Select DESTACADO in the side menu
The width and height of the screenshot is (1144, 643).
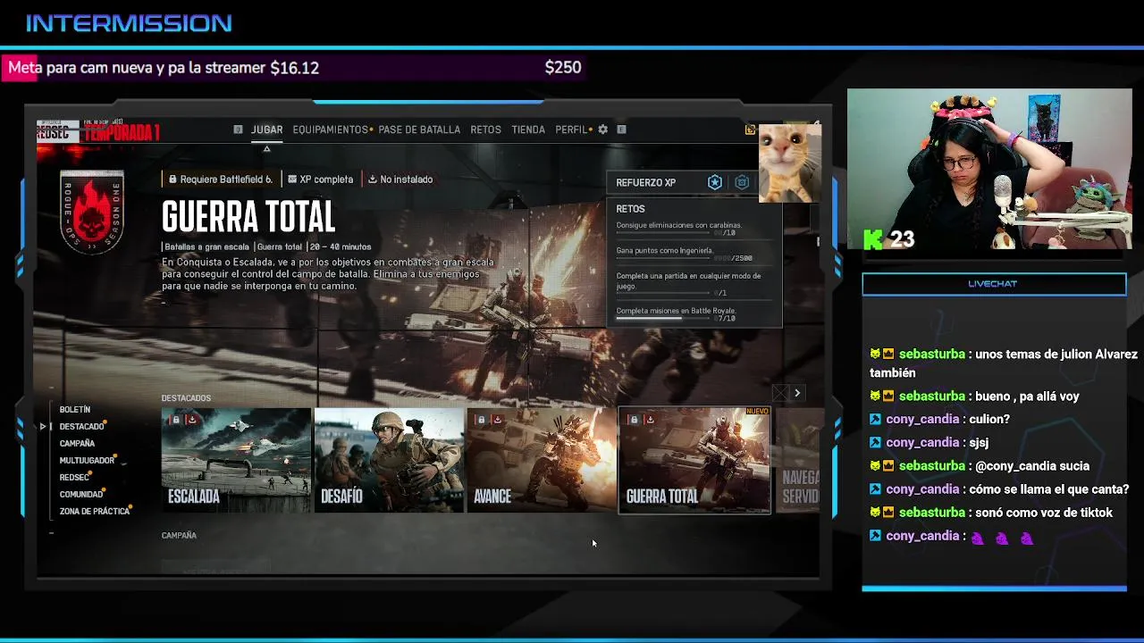81,427
